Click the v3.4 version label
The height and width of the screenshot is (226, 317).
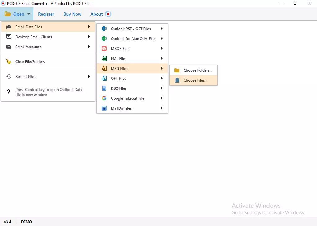pyautogui.click(x=7, y=222)
